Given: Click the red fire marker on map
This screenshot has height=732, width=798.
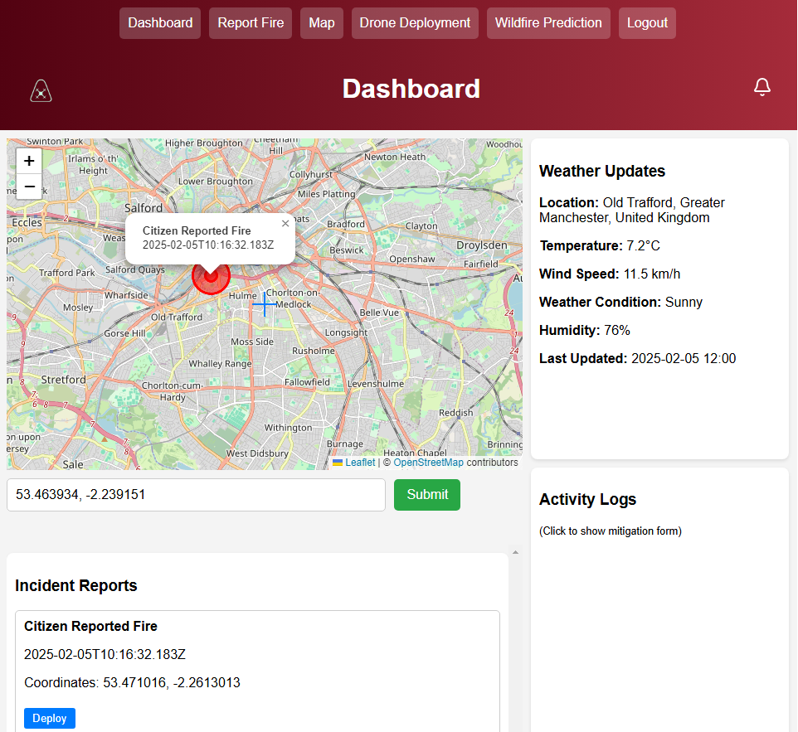Looking at the screenshot, I should [211, 276].
